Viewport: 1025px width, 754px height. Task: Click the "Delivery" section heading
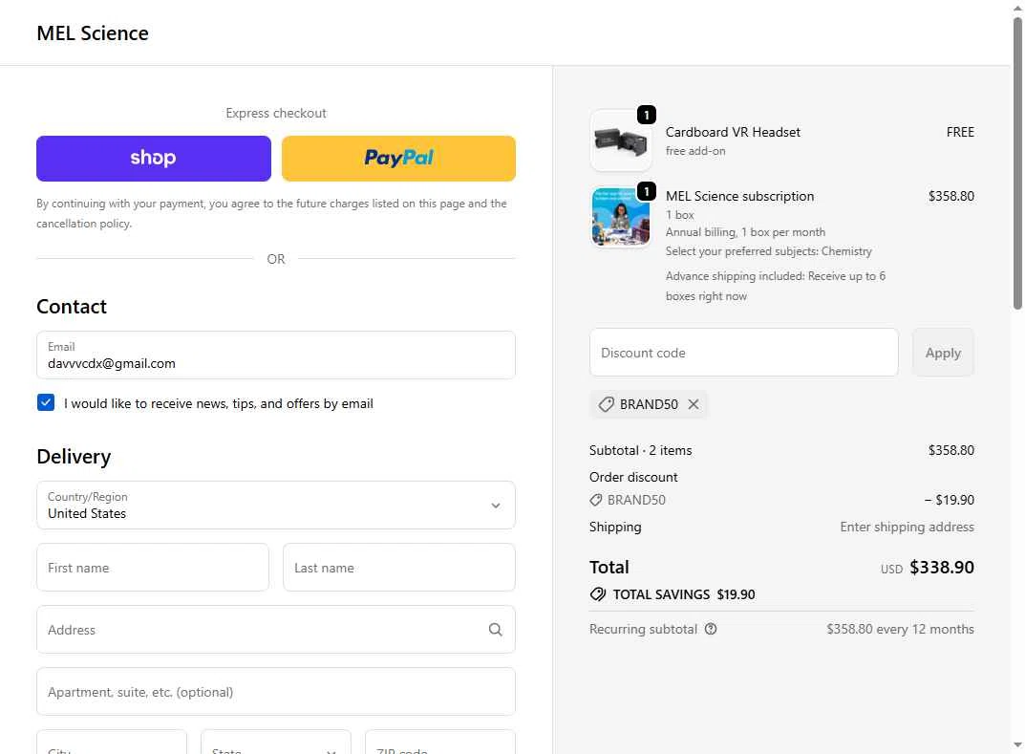coord(74,457)
